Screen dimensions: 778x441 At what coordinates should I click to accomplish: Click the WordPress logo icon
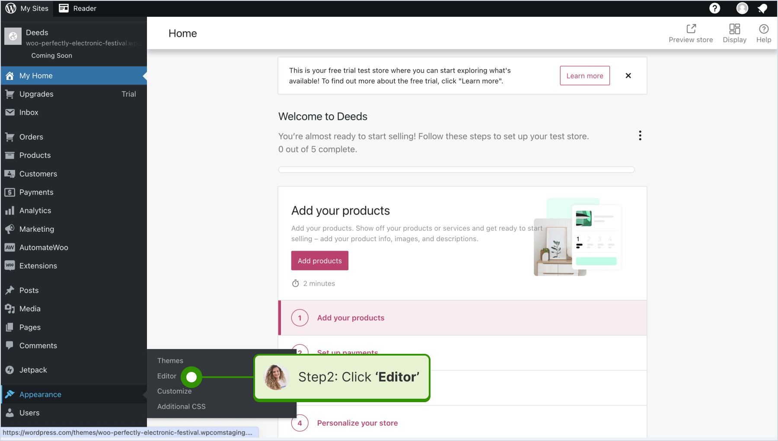[x=11, y=8]
